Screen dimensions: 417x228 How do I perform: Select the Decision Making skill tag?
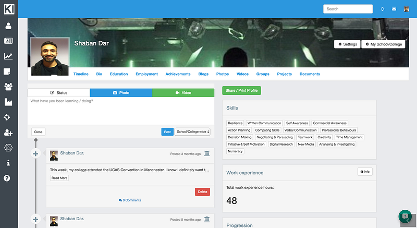click(x=240, y=137)
